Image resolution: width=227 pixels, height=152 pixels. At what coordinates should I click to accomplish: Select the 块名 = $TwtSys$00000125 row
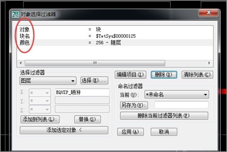pos(115,36)
